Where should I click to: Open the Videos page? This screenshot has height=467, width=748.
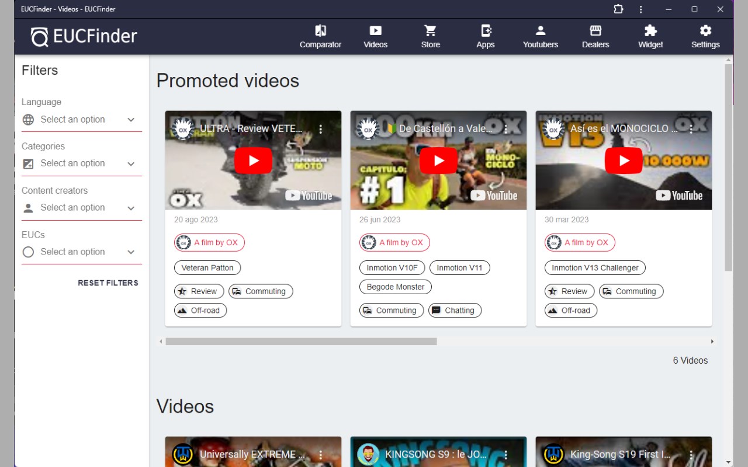(375, 37)
